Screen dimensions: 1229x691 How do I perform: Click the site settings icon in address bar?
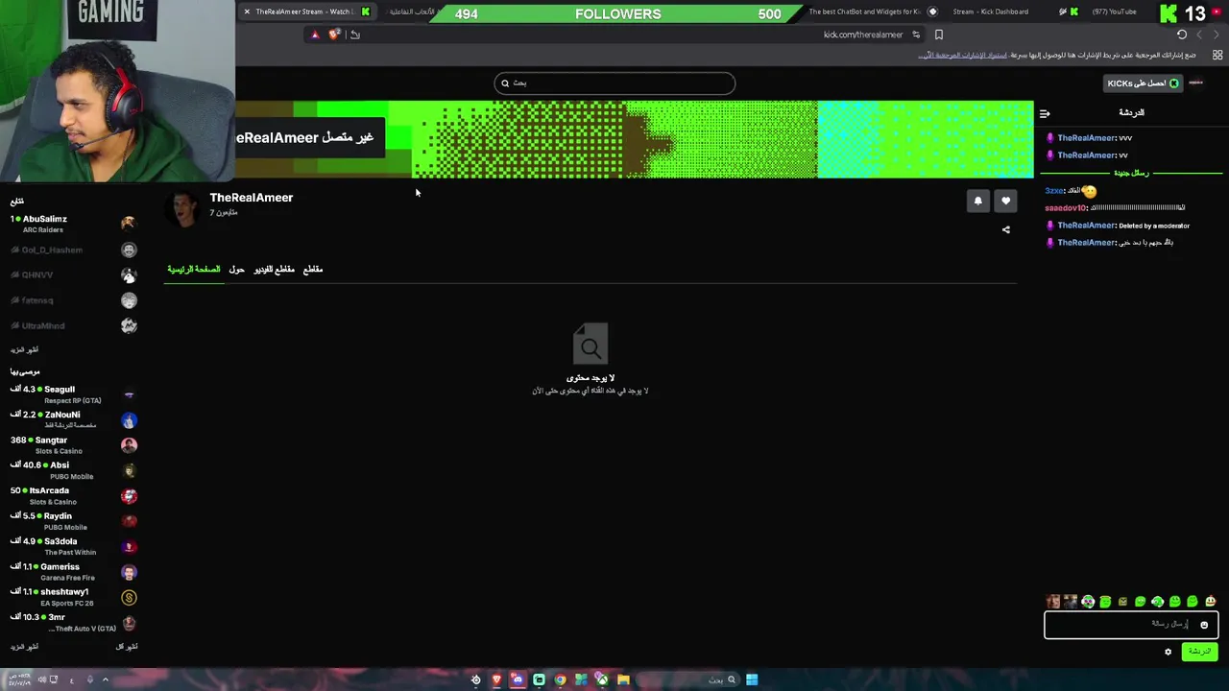(x=916, y=35)
